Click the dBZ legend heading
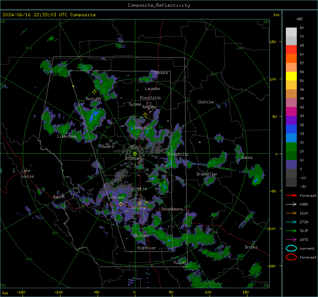 300,19
